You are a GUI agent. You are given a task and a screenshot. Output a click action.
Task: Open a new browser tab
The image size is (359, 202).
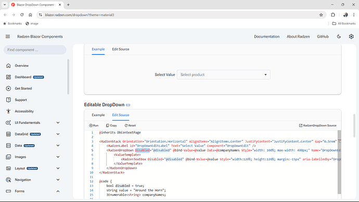pos(68,5)
